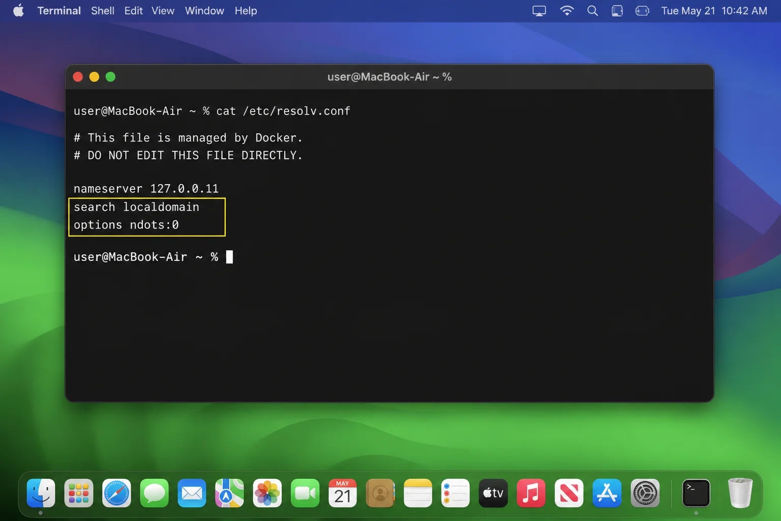Click the date and time Tue May 21
Viewport: 781px width, 521px height.
714,11
